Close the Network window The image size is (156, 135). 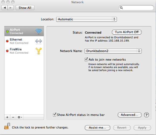click(x=3, y=2)
